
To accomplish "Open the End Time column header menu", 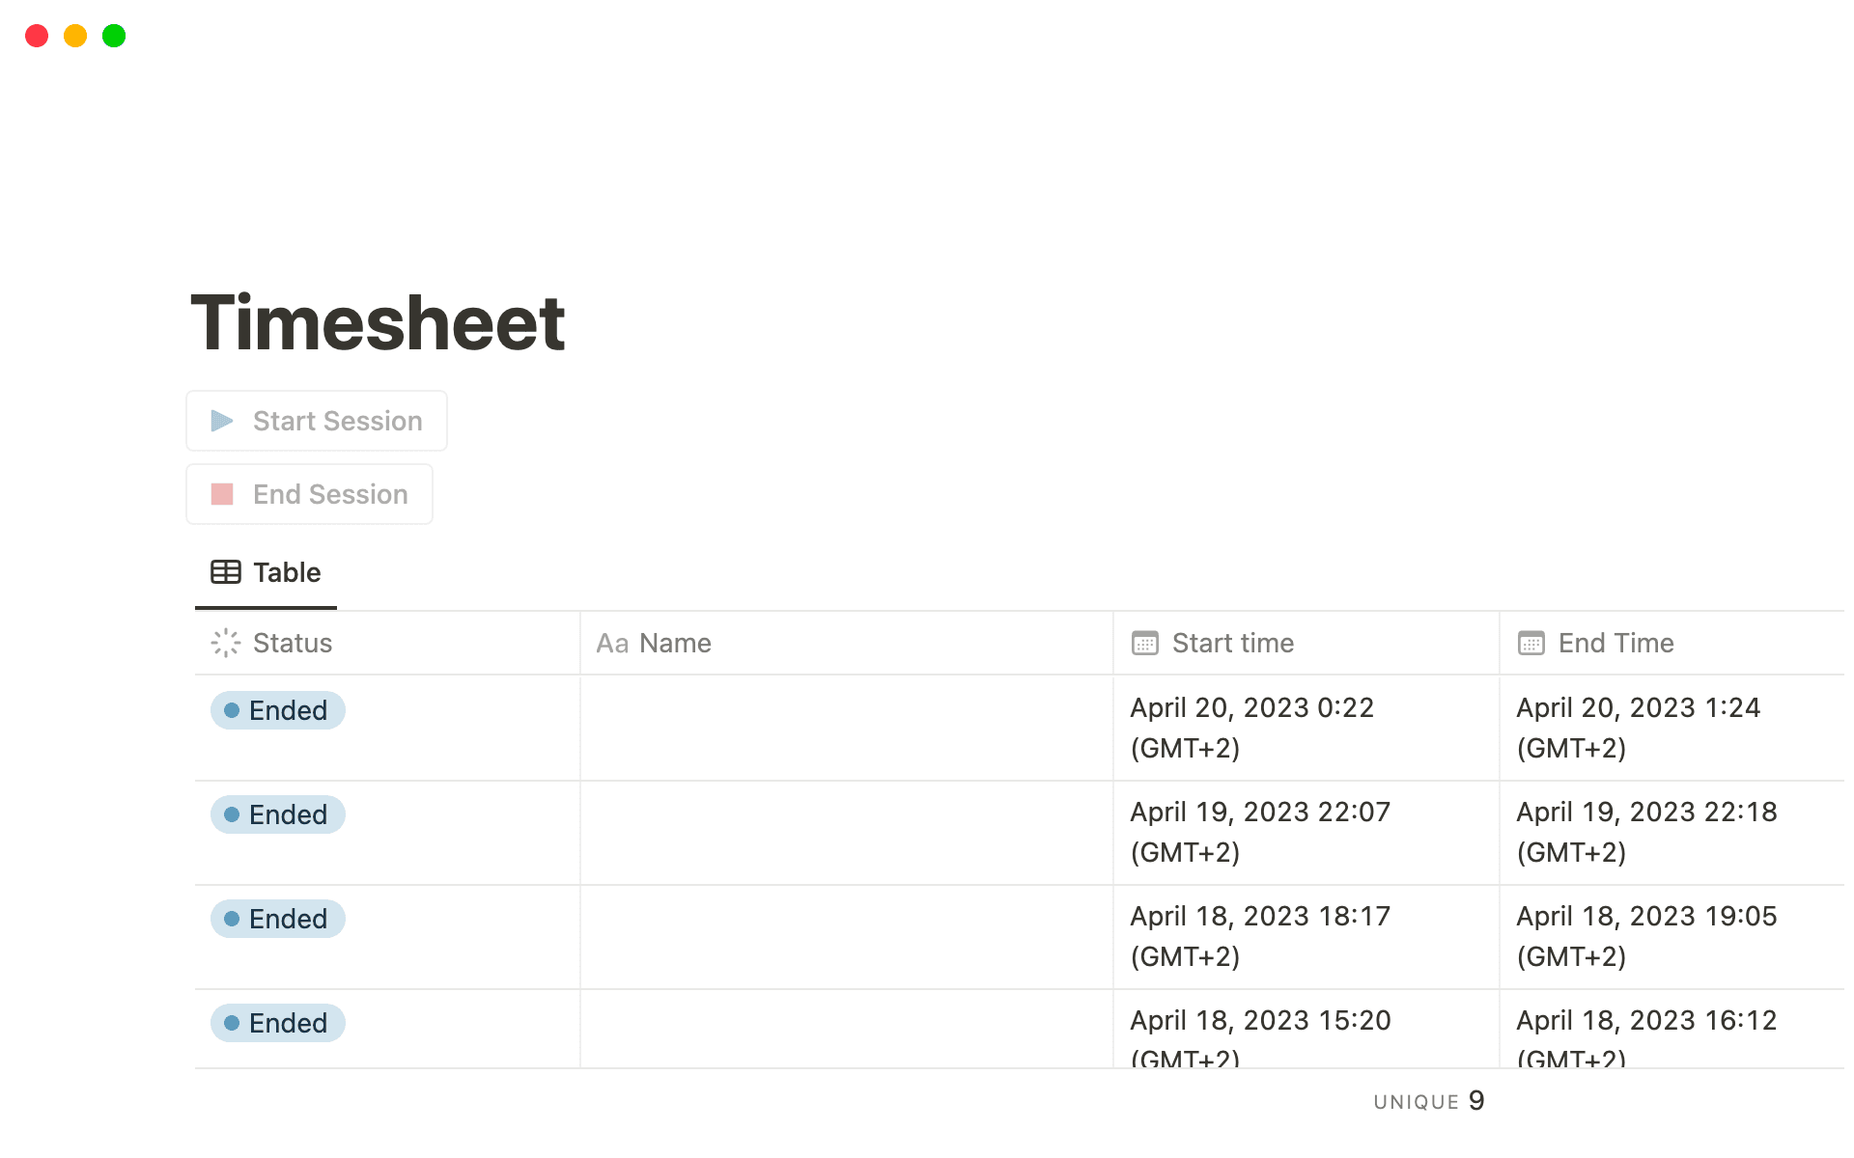I will pyautogui.click(x=1615, y=642).
